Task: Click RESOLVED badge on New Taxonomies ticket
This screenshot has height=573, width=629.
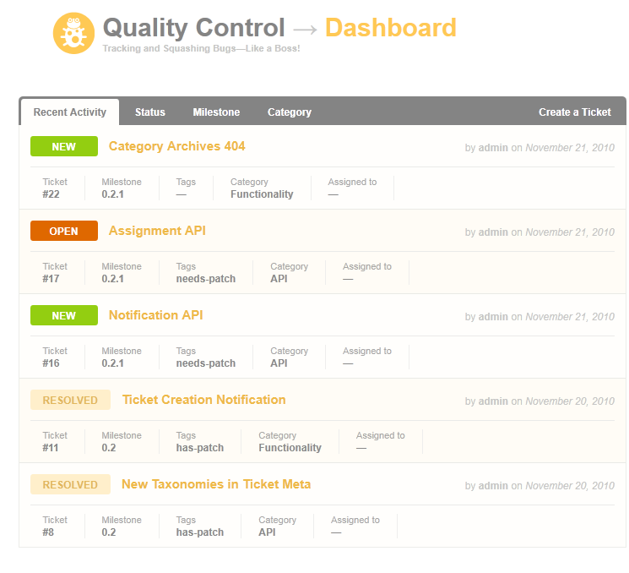Action: (x=70, y=484)
